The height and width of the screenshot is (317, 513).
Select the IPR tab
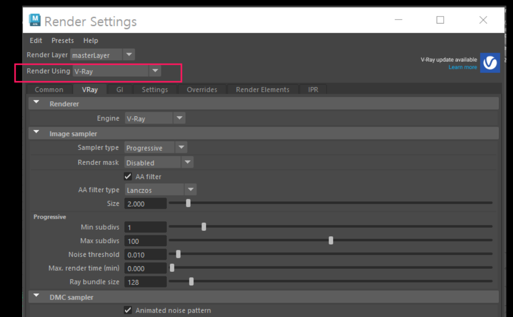pyautogui.click(x=313, y=89)
